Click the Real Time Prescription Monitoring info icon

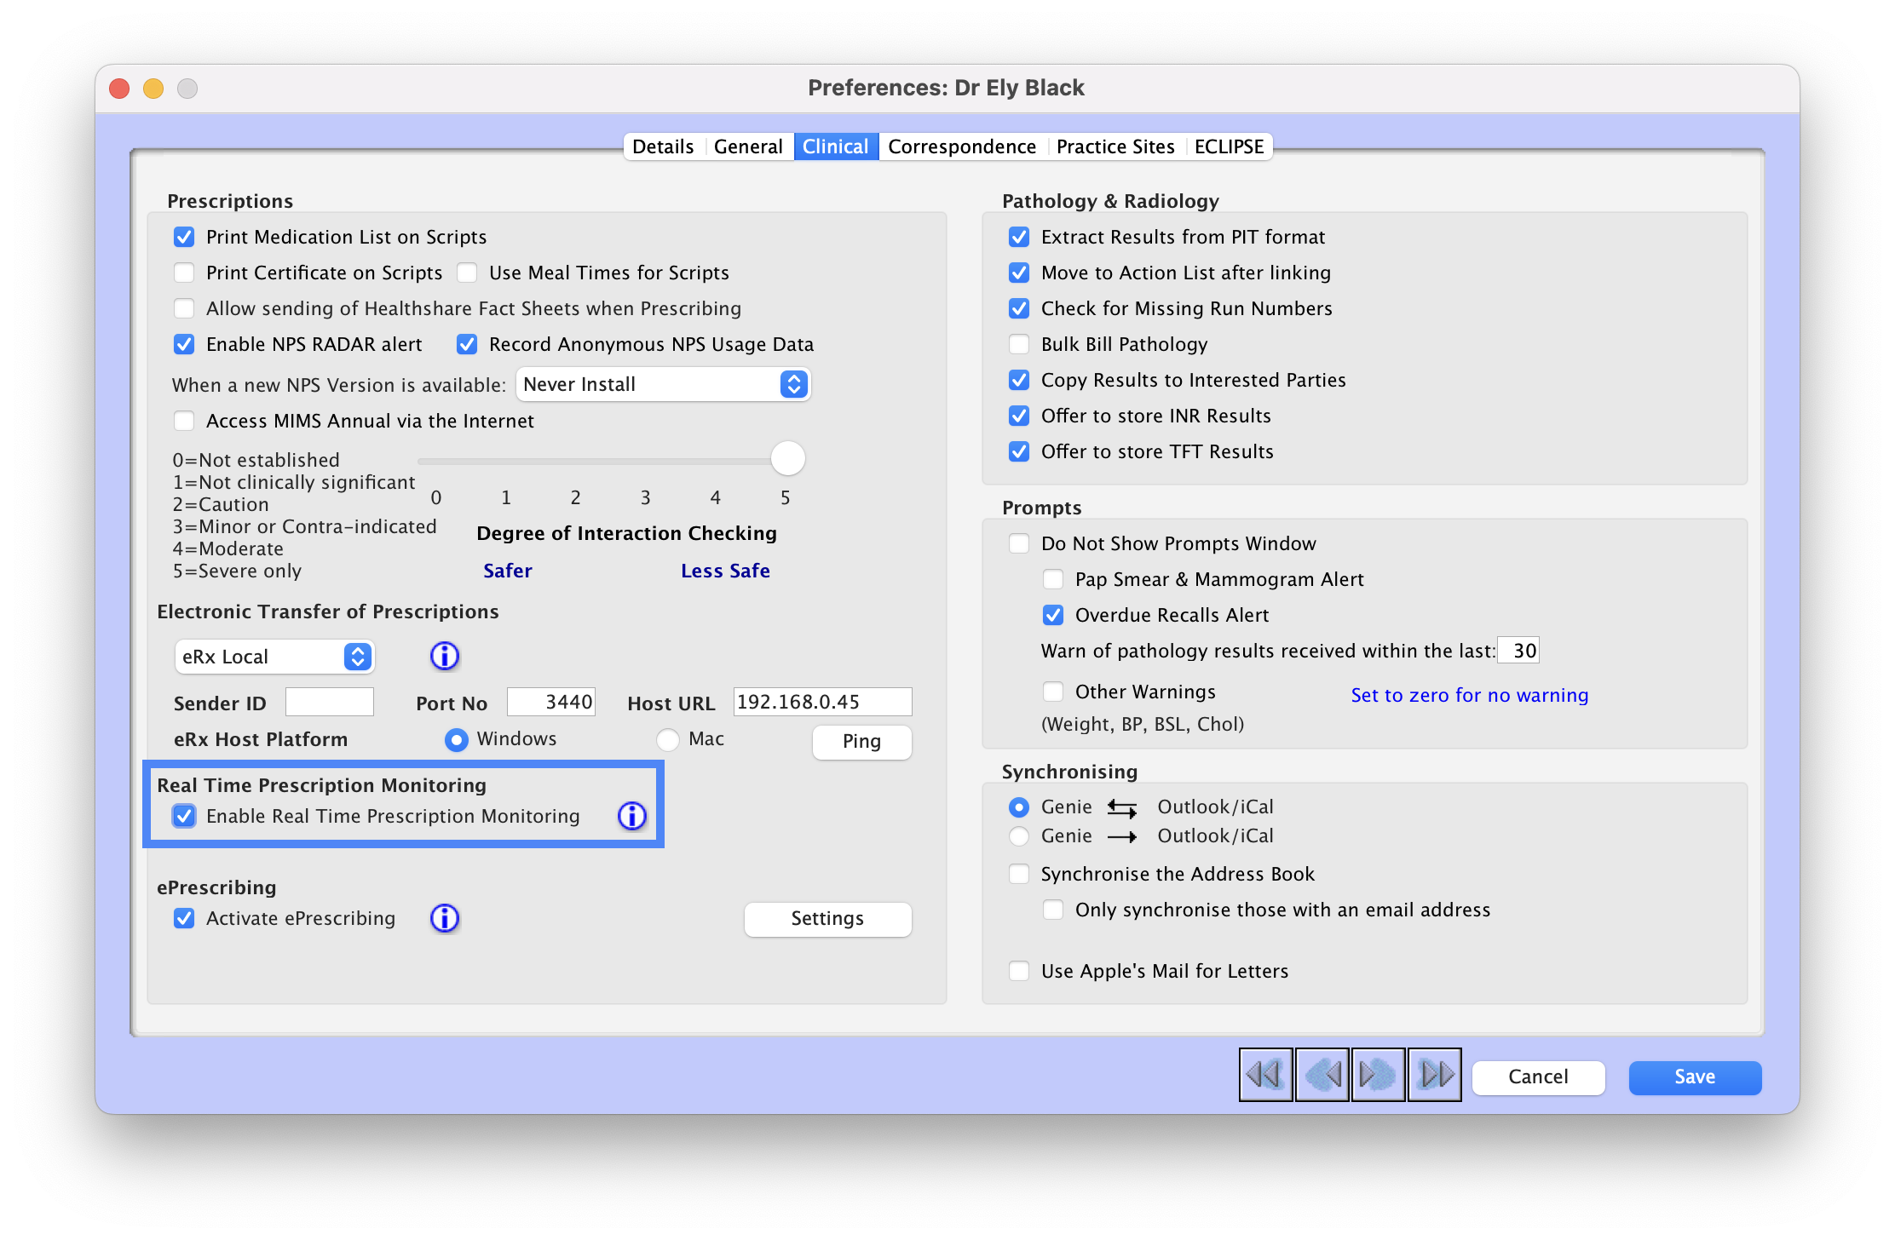click(631, 816)
